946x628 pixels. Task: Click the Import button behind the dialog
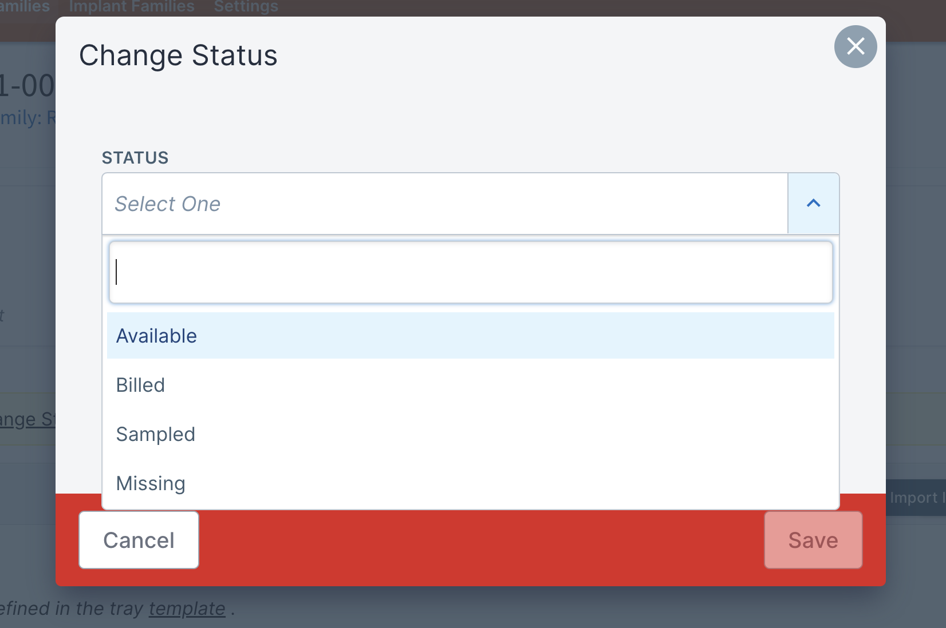pos(916,498)
